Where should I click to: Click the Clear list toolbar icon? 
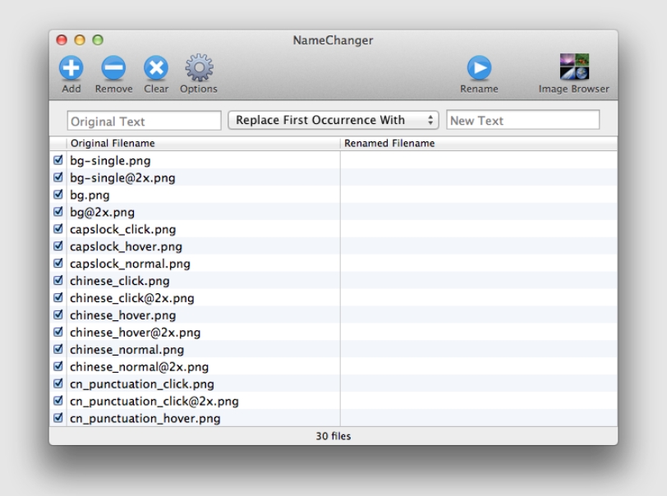click(156, 68)
